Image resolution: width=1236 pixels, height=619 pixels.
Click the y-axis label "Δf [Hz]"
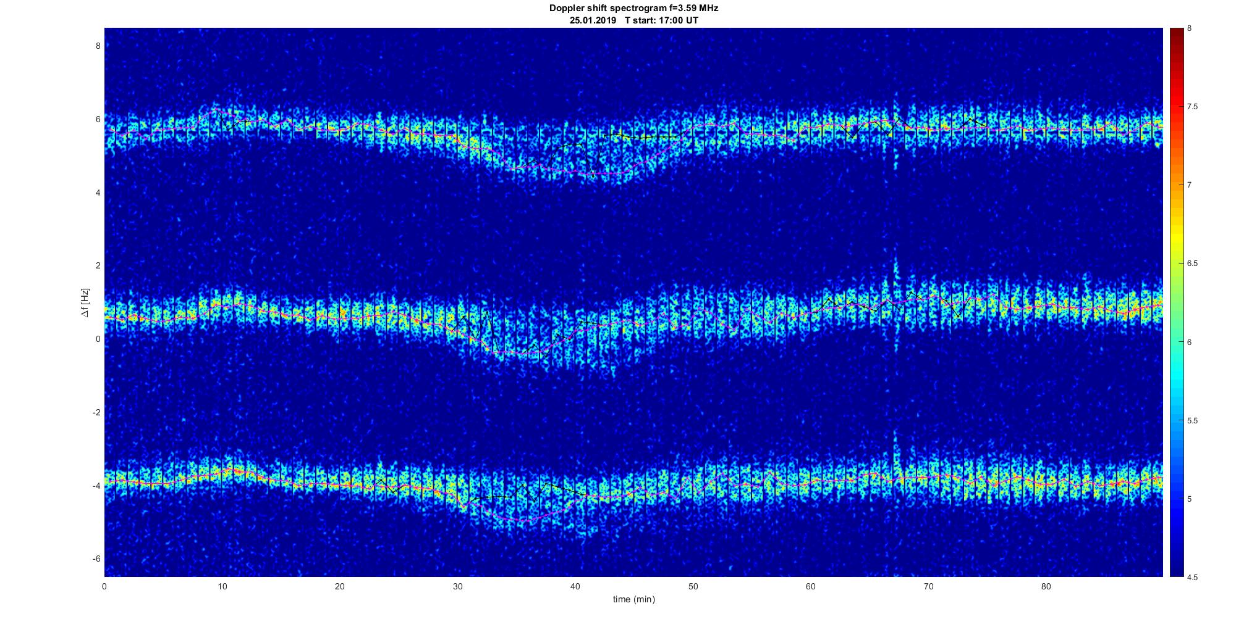(x=85, y=302)
